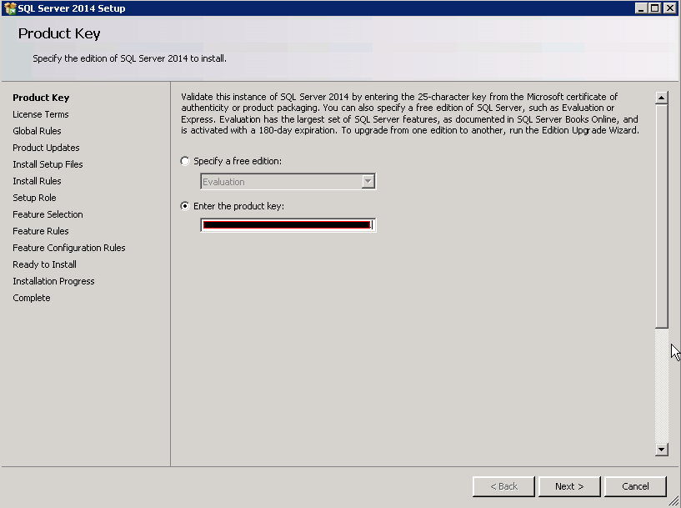This screenshot has width=681, height=508.
Task: Click the Cancel button
Action: tap(635, 486)
